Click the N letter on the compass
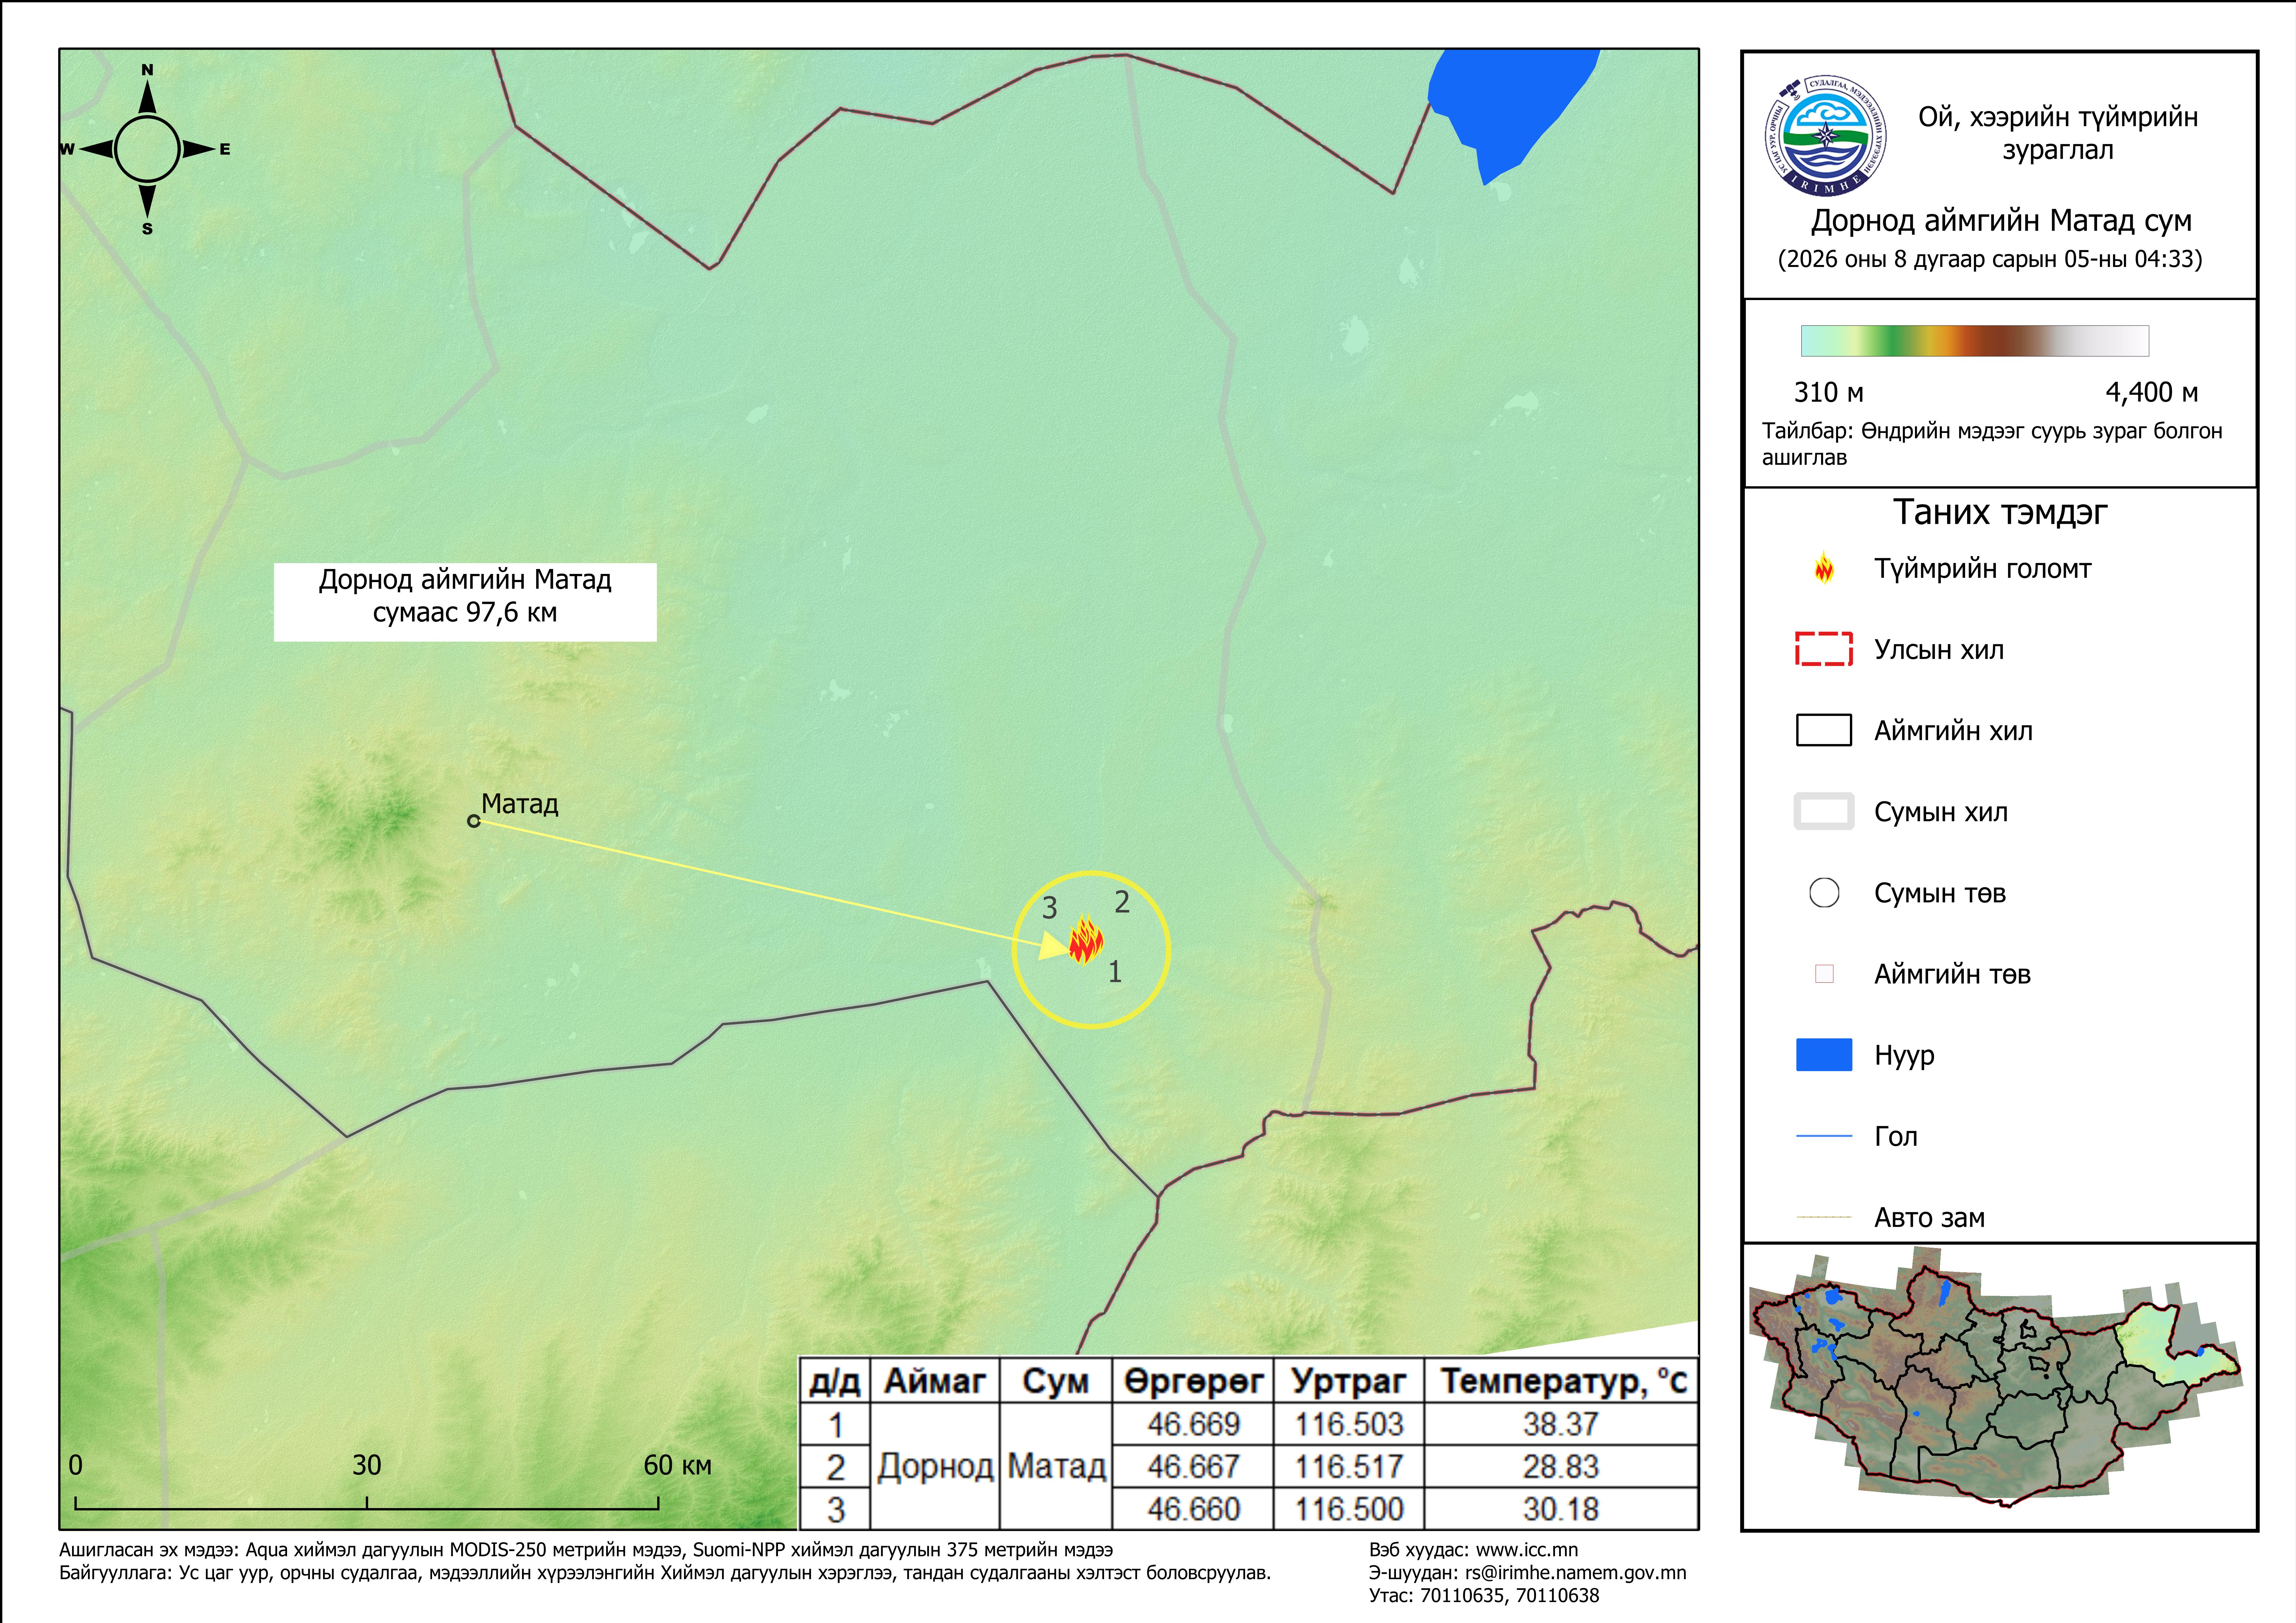 click(x=147, y=70)
